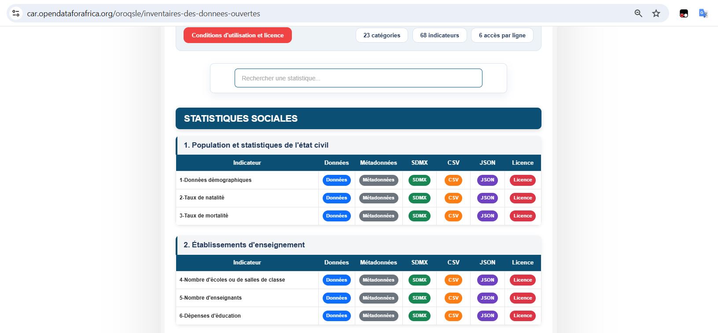Download CSV for Taux de natalité
This screenshot has width=718, height=333.
pyautogui.click(x=453, y=198)
